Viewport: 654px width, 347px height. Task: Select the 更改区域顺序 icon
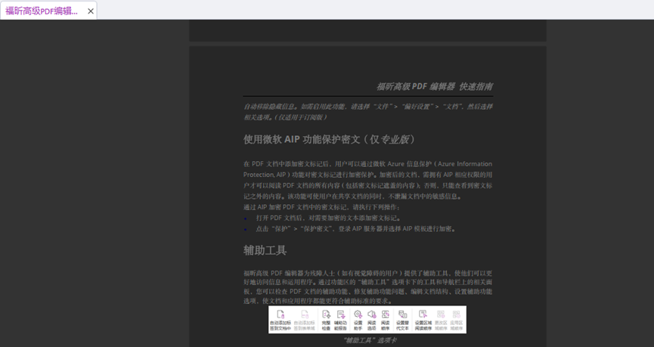pyautogui.click(x=441, y=319)
